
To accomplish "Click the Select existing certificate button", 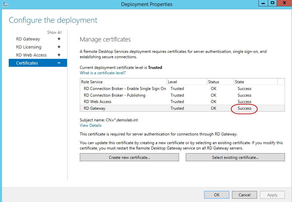I will pyautogui.click(x=235, y=157).
